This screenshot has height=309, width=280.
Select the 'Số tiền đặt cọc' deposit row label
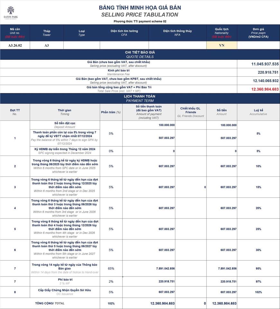(65, 125)
